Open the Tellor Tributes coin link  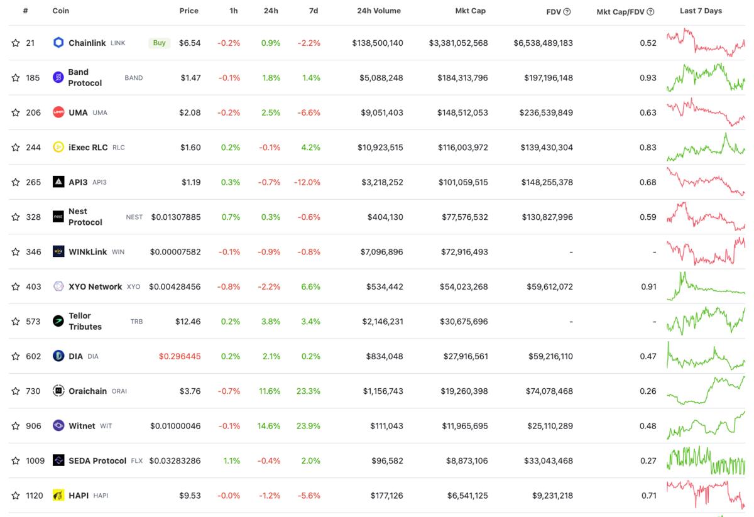click(x=80, y=321)
